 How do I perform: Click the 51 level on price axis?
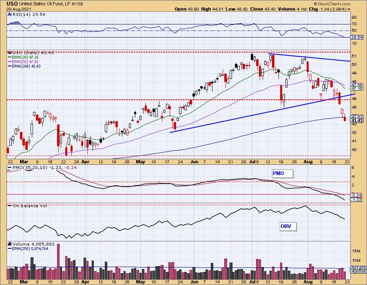point(354,56)
